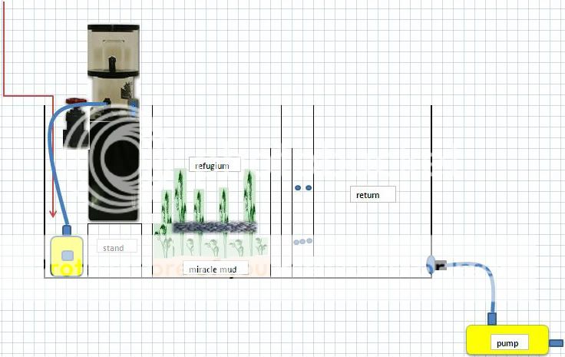This screenshot has height=357, width=565.
Task: Click the pair of dark blue dots
Action: [x=303, y=187]
